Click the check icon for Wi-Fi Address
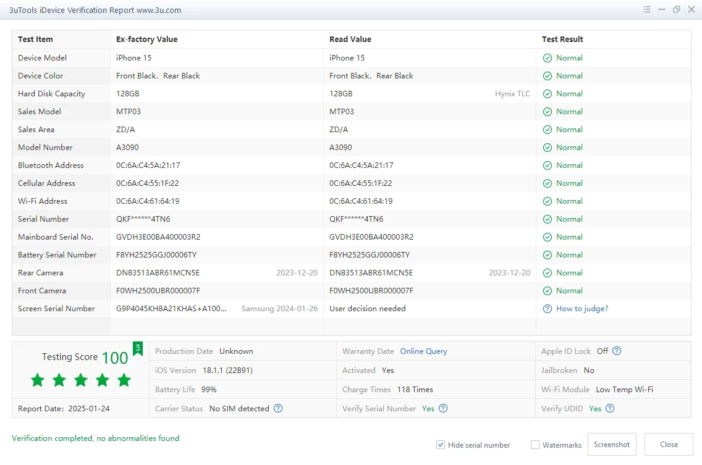This screenshot has width=702, height=465. (547, 201)
